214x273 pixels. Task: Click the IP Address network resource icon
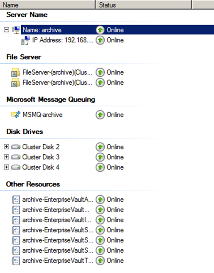click(x=25, y=40)
